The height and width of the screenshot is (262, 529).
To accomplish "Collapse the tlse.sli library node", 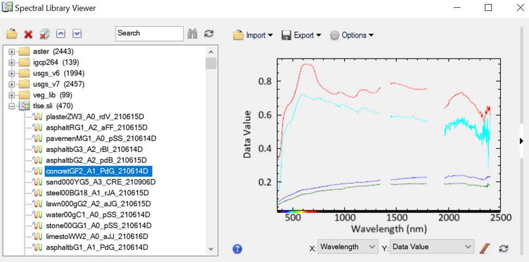I will pos(11,106).
